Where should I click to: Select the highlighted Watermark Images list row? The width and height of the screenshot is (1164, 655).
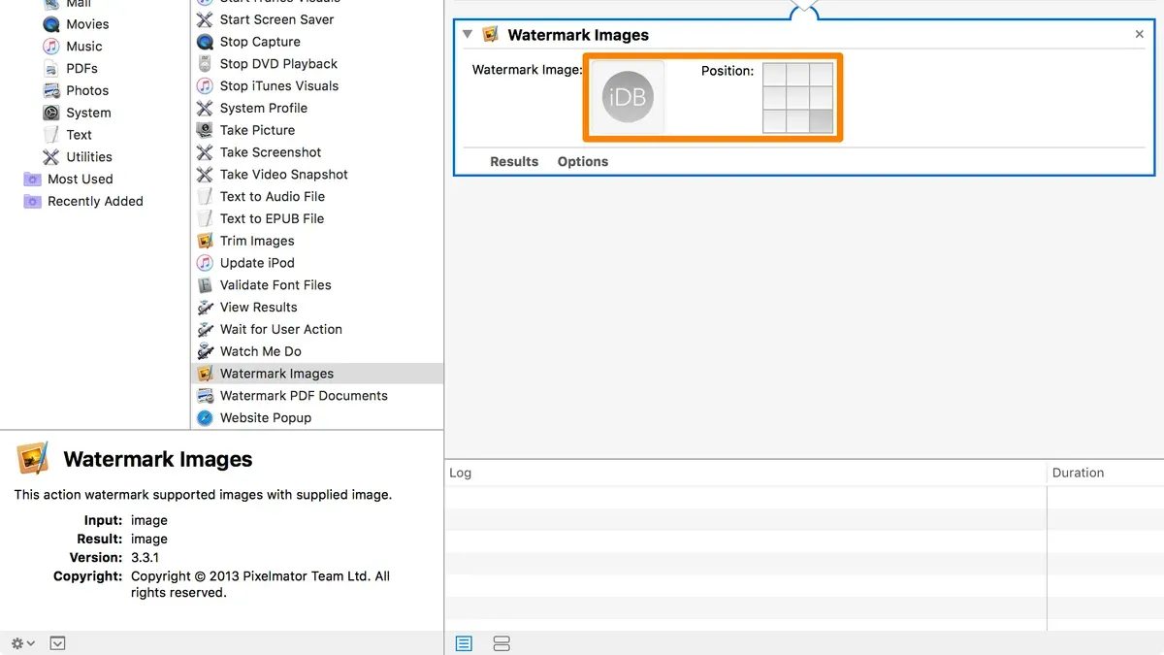(x=317, y=374)
